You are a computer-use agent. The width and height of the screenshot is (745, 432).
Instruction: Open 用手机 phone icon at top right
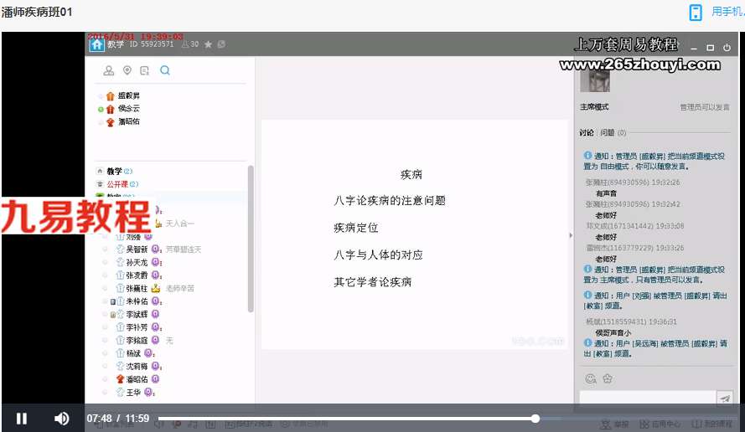click(x=696, y=13)
